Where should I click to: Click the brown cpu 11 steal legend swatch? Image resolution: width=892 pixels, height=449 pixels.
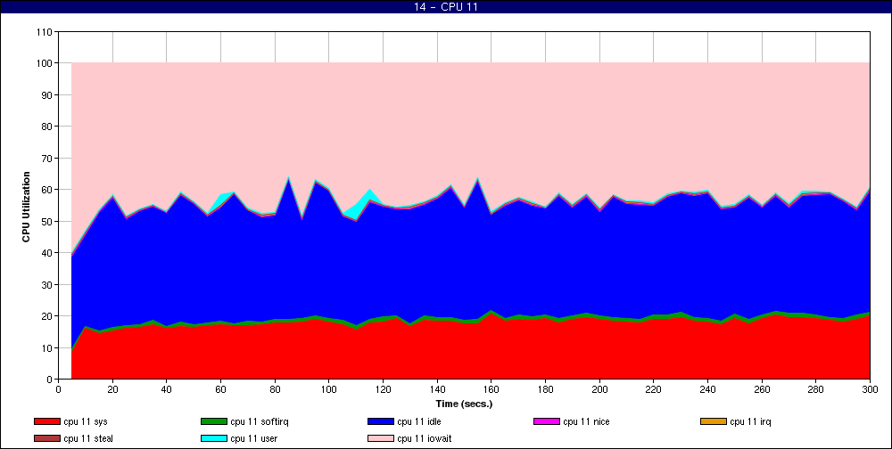pyautogui.click(x=46, y=439)
